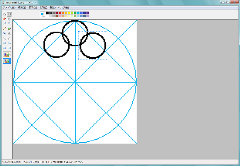This screenshot has width=240, height=166.
Task: Select the Brush tool
Action: (9, 29)
